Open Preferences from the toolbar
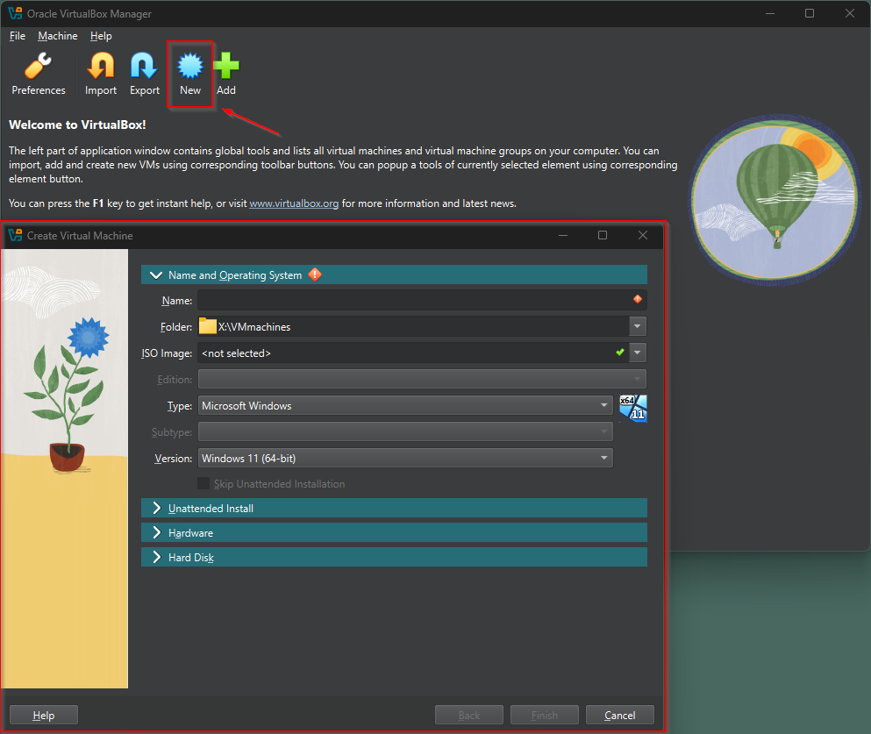Viewport: 871px width, 734px height. coord(39,74)
